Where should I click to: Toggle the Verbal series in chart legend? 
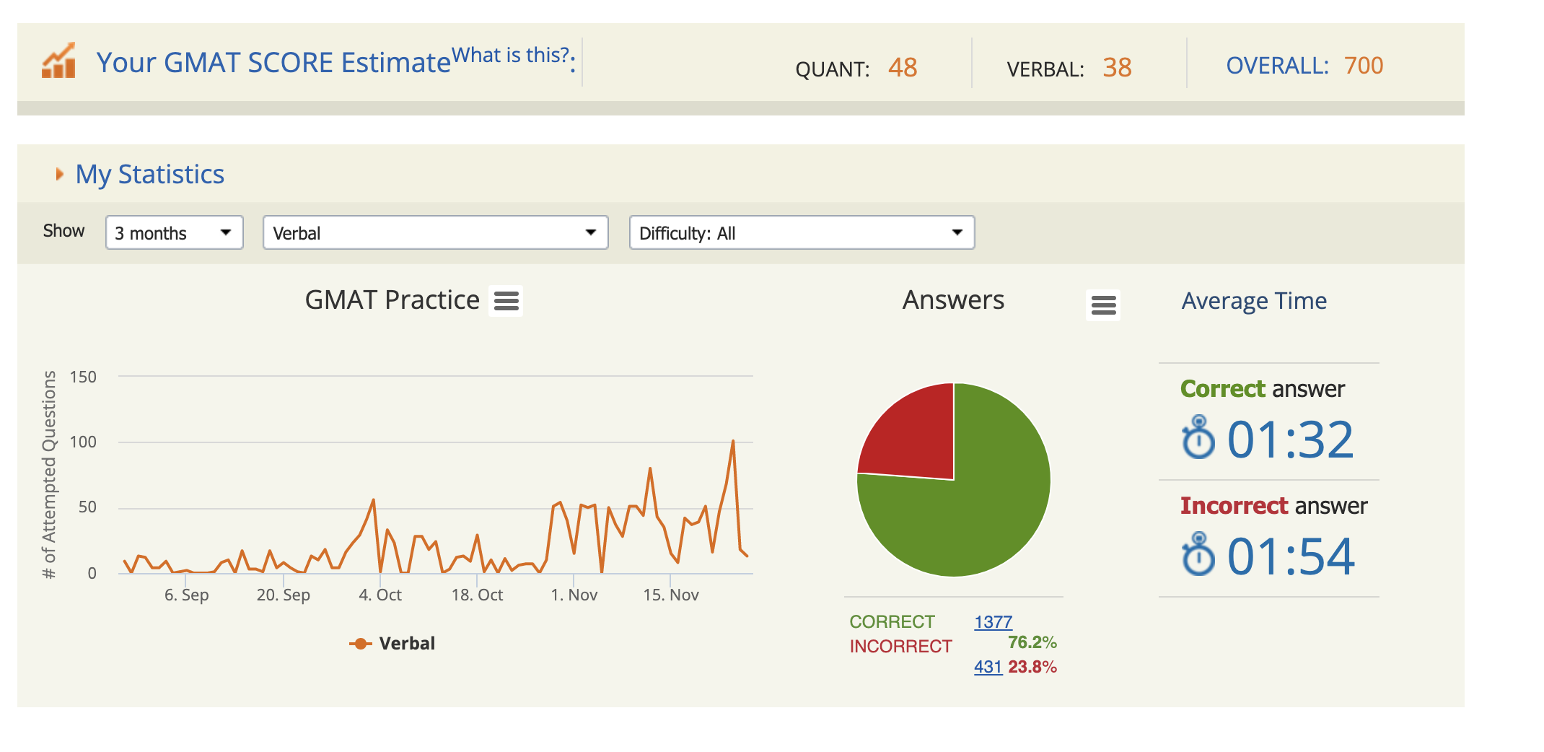click(393, 643)
